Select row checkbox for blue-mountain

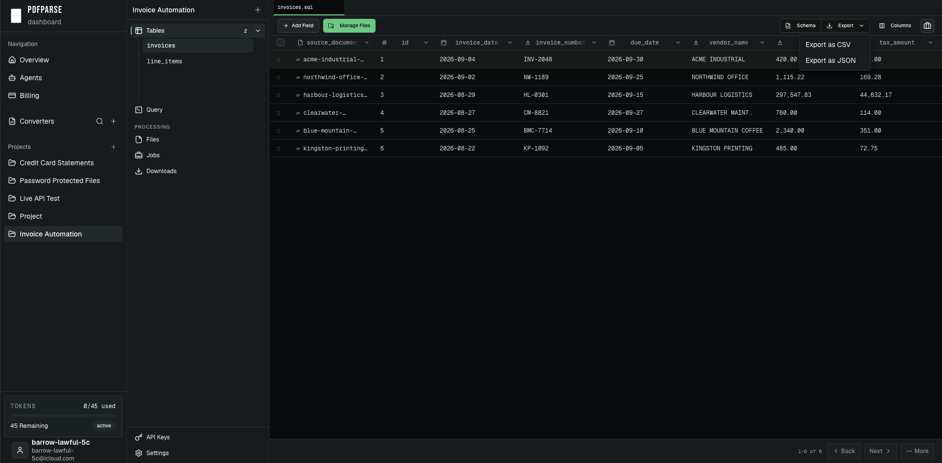coord(278,131)
